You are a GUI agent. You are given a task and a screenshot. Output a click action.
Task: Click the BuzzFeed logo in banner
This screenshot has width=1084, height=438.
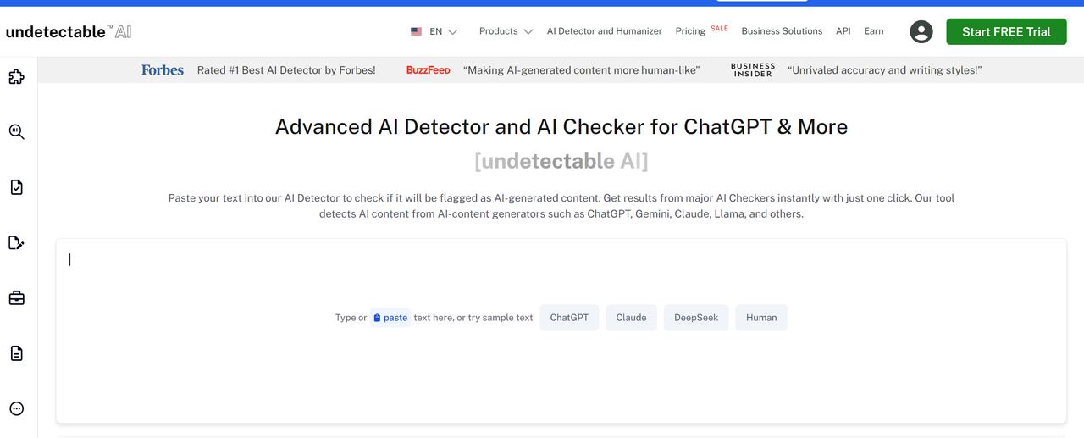428,70
